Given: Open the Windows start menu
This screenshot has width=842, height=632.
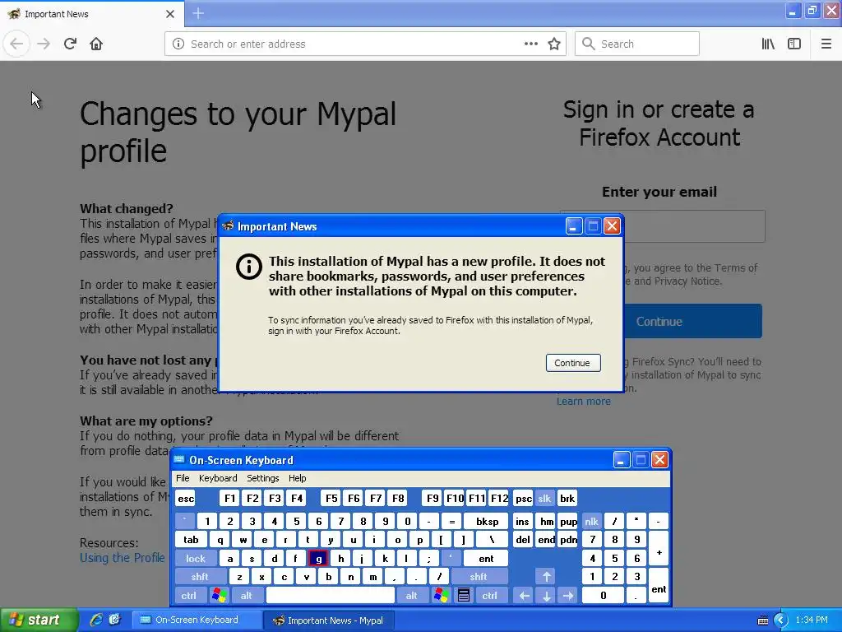Looking at the screenshot, I should point(39,620).
